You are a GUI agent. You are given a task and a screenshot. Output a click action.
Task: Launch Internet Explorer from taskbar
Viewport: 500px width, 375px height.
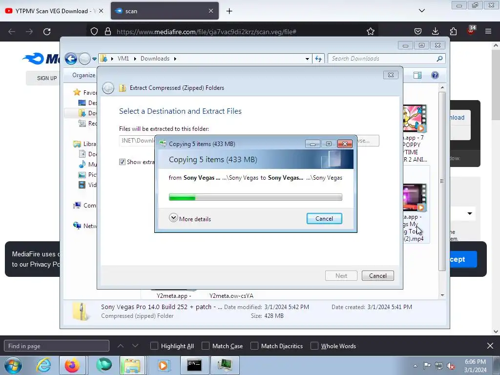(43, 365)
